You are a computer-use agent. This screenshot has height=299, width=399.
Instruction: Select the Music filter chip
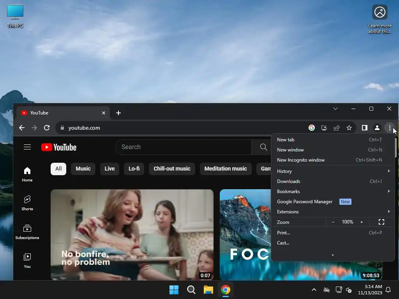(83, 169)
